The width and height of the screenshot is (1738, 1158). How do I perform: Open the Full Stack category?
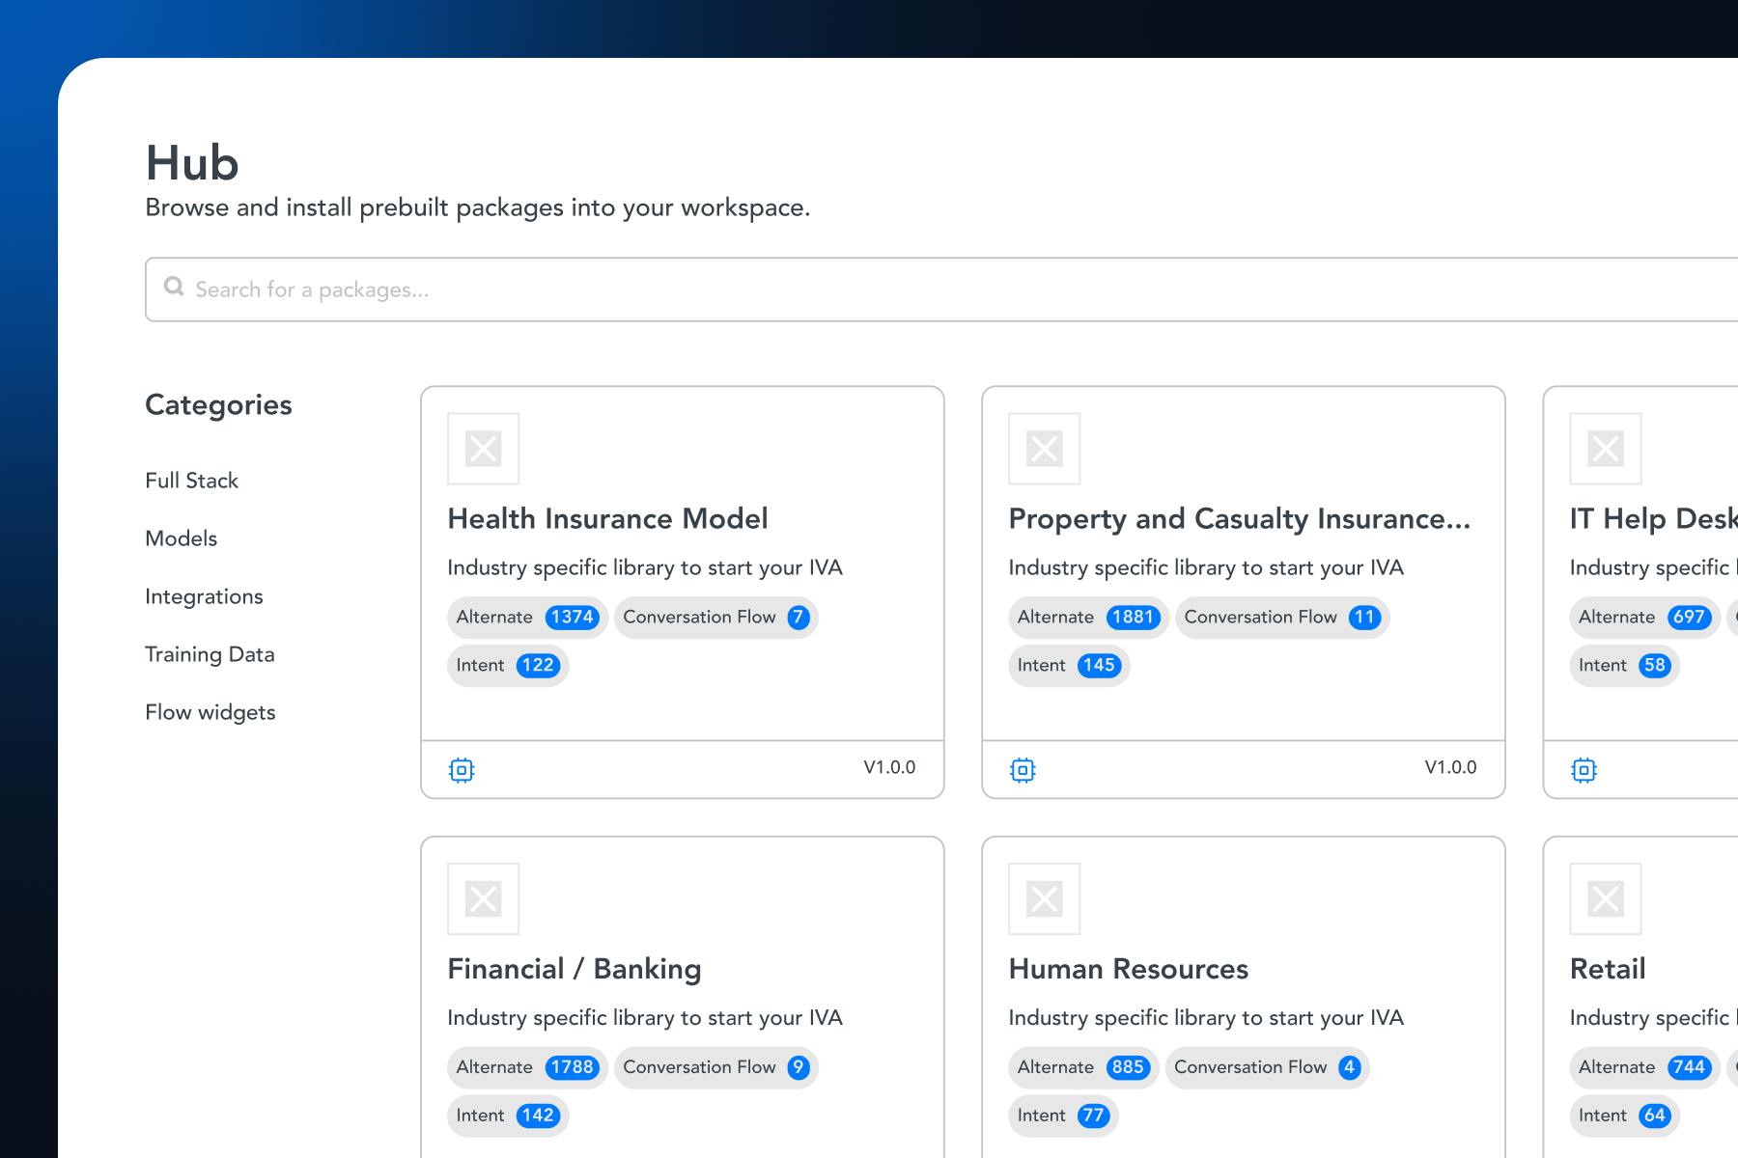click(191, 481)
